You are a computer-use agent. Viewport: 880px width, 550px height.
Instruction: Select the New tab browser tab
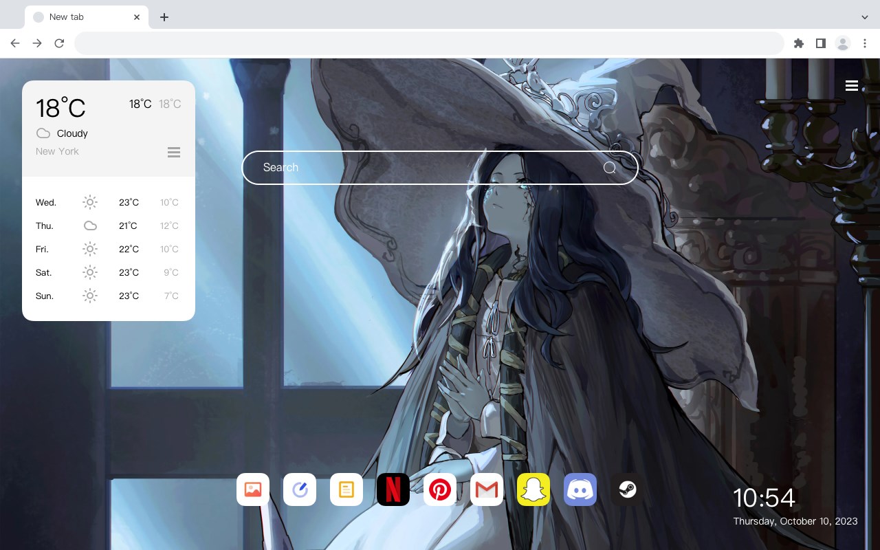click(87, 17)
